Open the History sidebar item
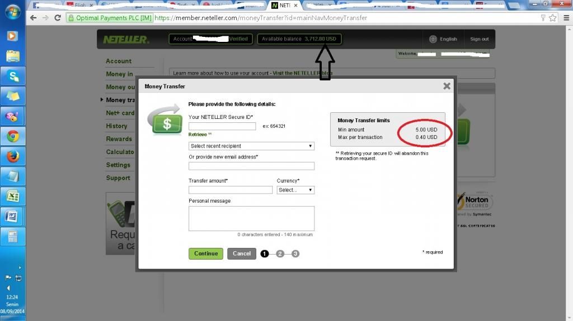 click(x=116, y=126)
